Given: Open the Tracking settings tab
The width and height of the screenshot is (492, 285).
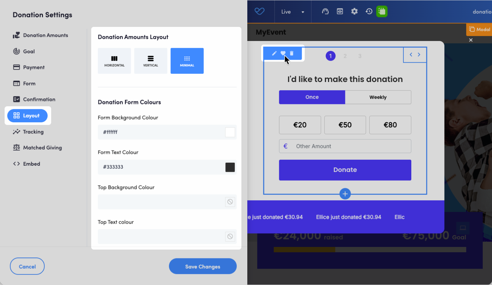Looking at the screenshot, I should tap(33, 132).
